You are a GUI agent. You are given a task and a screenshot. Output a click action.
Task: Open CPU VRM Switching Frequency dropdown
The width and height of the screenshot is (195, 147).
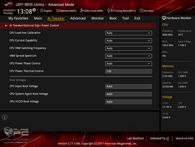pos(128,48)
